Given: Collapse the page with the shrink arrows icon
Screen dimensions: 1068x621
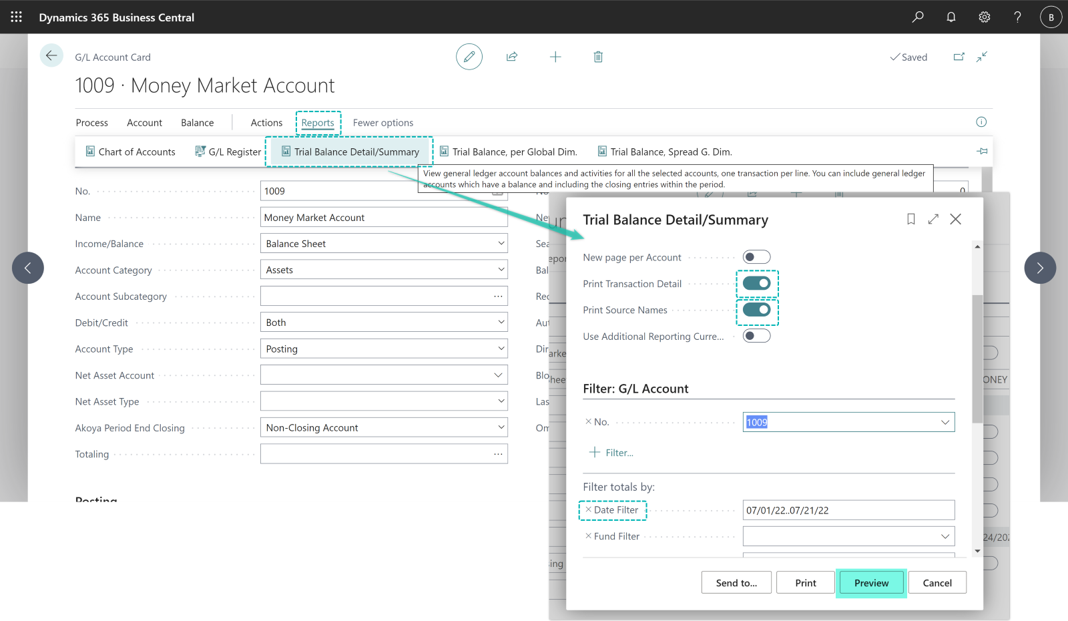Looking at the screenshot, I should [982, 57].
